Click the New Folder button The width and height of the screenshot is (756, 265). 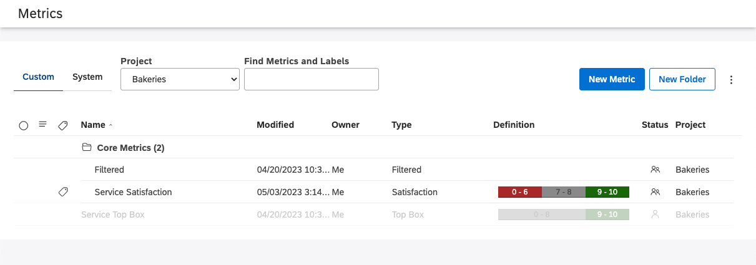[x=682, y=79]
